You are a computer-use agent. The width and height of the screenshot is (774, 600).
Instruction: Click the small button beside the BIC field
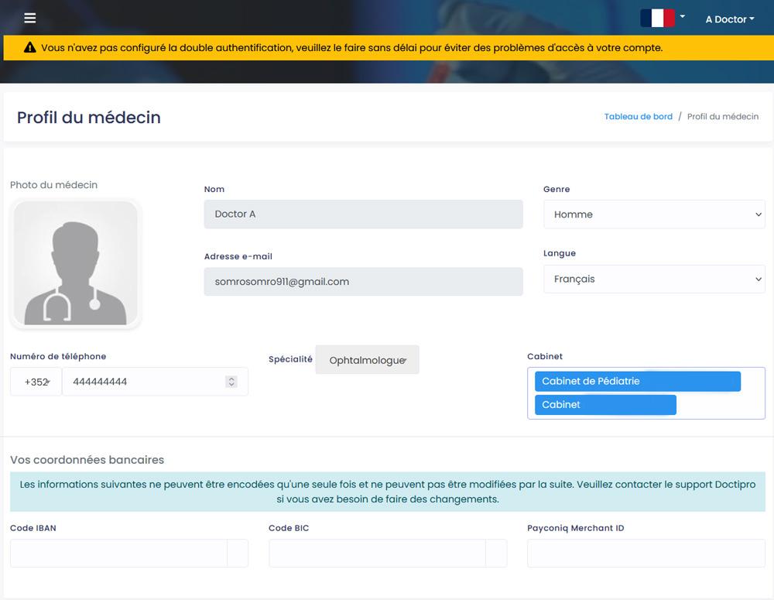[498, 553]
